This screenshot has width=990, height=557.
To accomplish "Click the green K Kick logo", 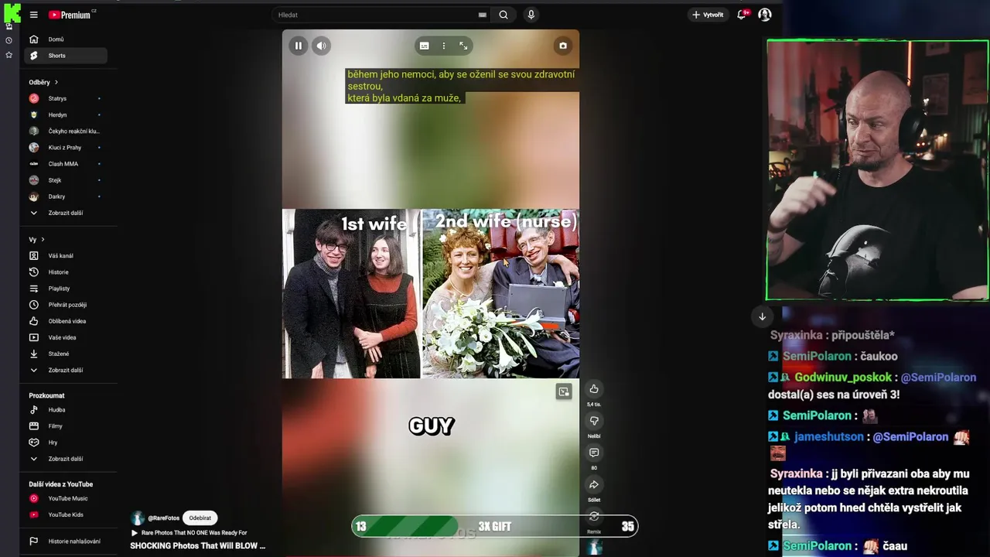I will click(12, 12).
